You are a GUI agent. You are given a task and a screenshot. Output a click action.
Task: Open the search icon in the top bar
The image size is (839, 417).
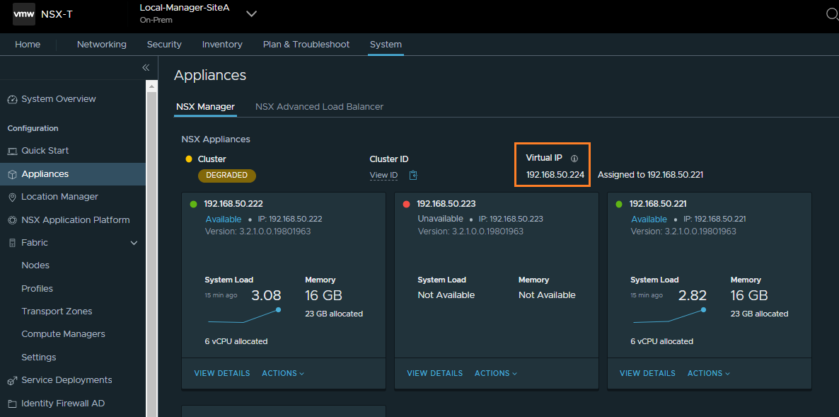(x=832, y=13)
